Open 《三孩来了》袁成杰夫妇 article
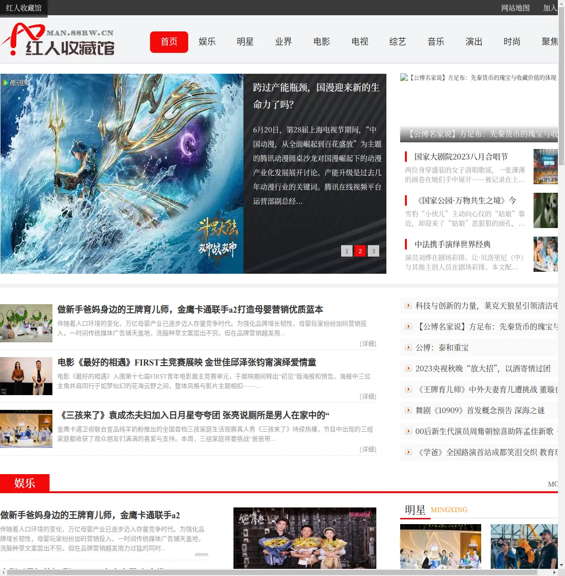Viewport: 565px width, 576px height. [x=193, y=415]
